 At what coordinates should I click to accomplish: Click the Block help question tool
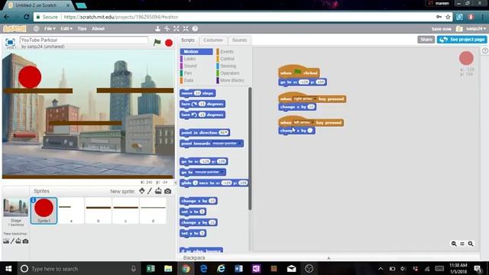pyautogui.click(x=196, y=29)
